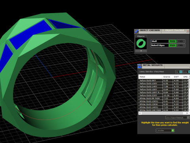Click the Grams column header
Image resolution: width=190 pixels, height=143 pixels.
click(x=167, y=77)
